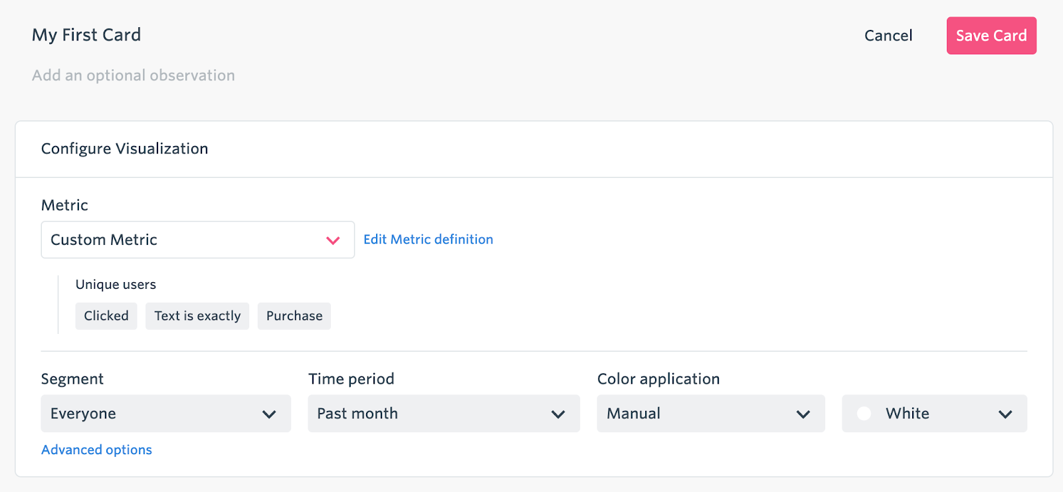Show Advanced options
The width and height of the screenshot is (1063, 492).
96,450
